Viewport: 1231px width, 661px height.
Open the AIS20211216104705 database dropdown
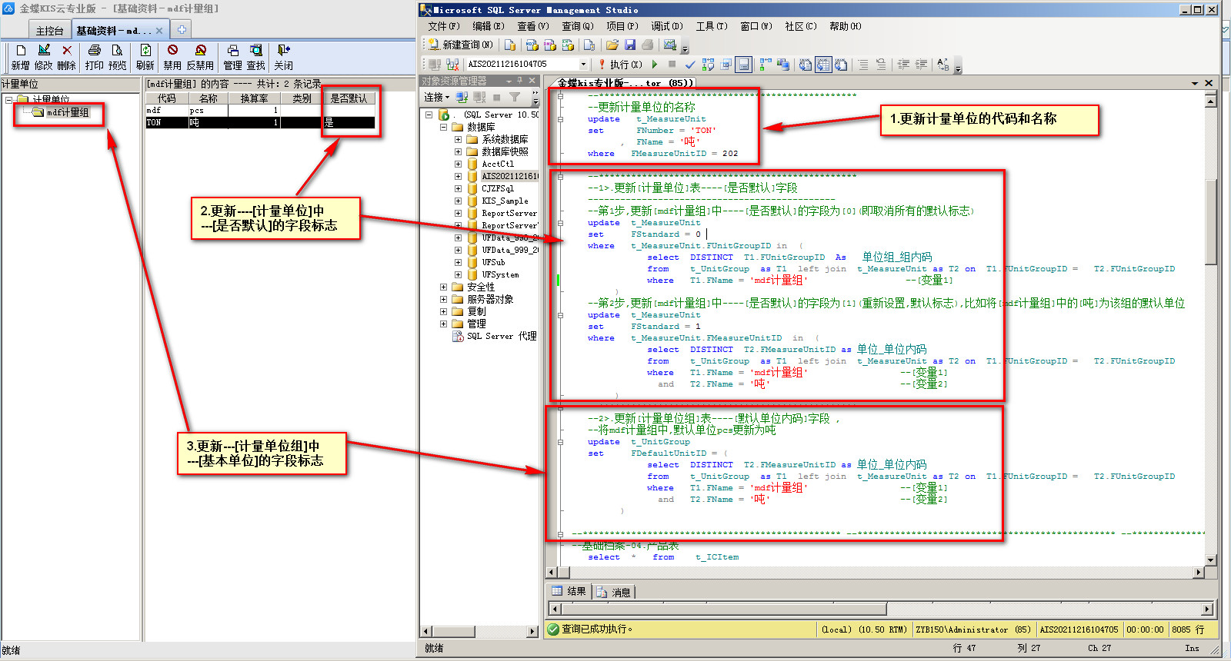pyautogui.click(x=583, y=65)
